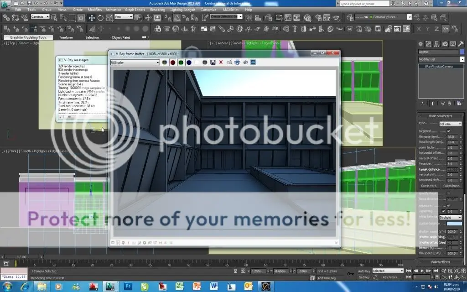Open Rendered Frame Window icon

coord(327,18)
